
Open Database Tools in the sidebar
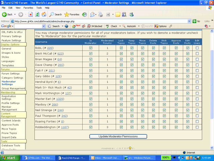tap(11, 145)
